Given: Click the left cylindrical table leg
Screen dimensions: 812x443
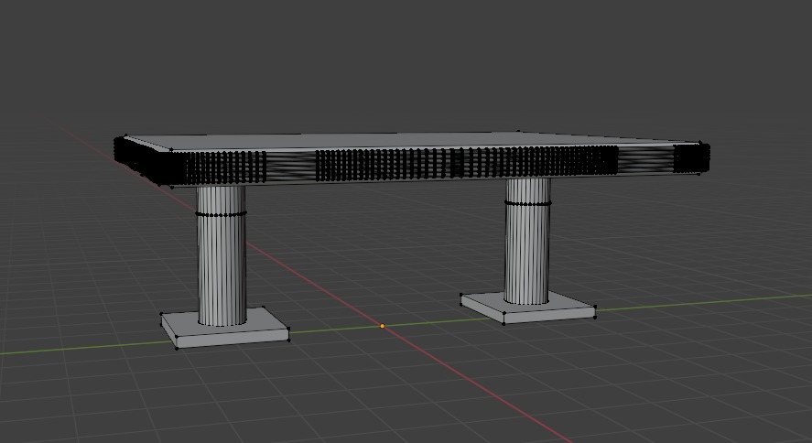Looking at the screenshot, I should click(222, 255).
